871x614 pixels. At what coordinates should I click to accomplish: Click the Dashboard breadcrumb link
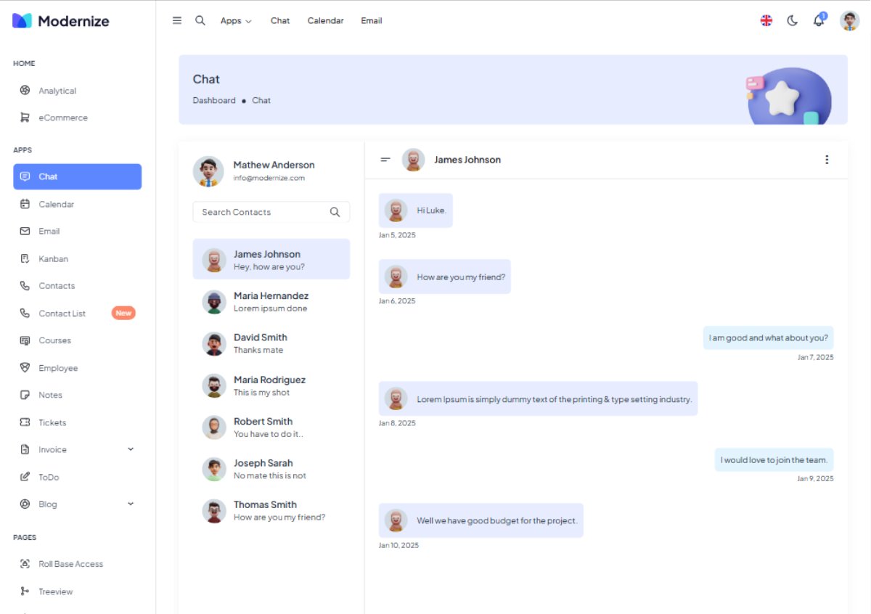[x=214, y=101]
